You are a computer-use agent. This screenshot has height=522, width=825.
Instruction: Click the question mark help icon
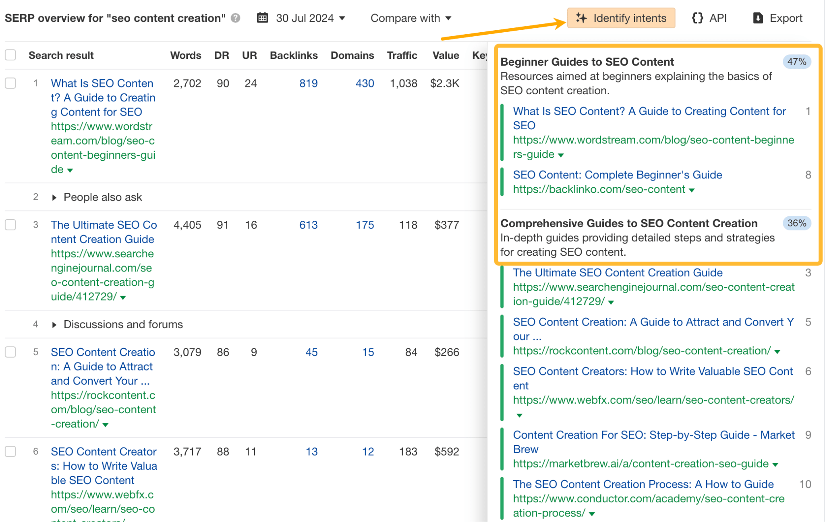(237, 17)
